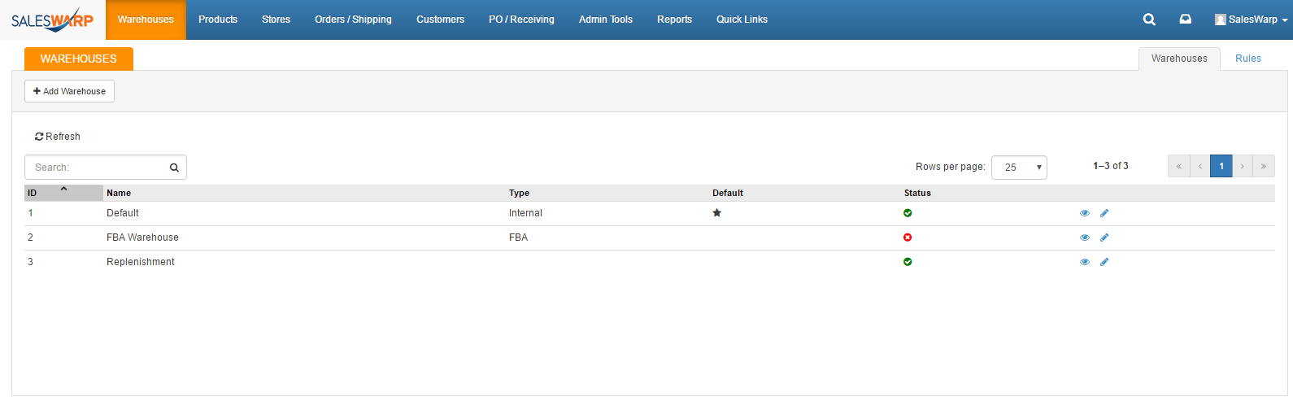Click ID cell '3' in the table
Image resolution: width=1293 pixels, height=401 pixels.
click(x=30, y=262)
